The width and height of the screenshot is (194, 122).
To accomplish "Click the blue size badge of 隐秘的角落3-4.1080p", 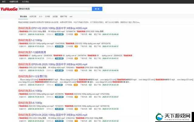I will 59,97.
